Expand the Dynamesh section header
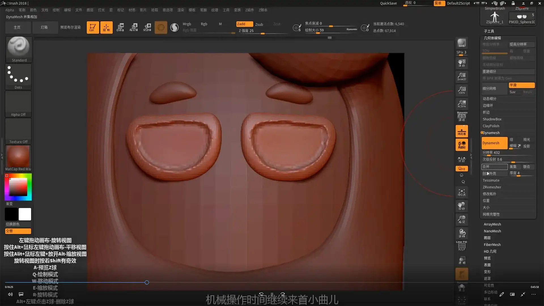Screen dimensions: 544x306 (x=492, y=133)
